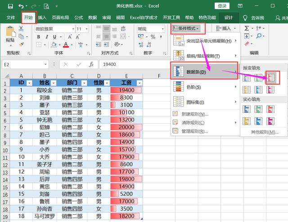Open the filter dropdown for the salary column

click(x=139, y=83)
